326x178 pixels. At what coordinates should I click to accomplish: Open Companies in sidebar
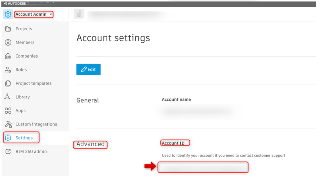tap(27, 56)
